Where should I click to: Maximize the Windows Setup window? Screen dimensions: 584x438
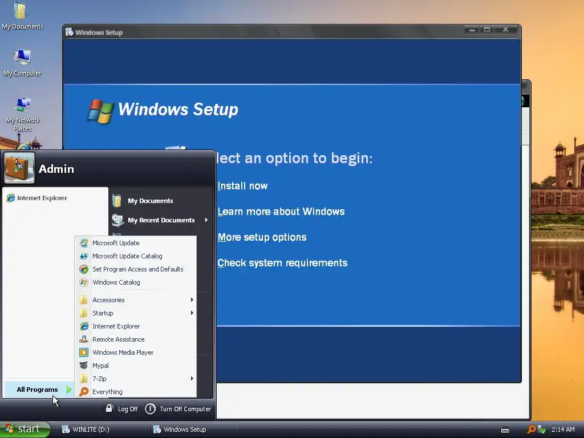pos(487,30)
